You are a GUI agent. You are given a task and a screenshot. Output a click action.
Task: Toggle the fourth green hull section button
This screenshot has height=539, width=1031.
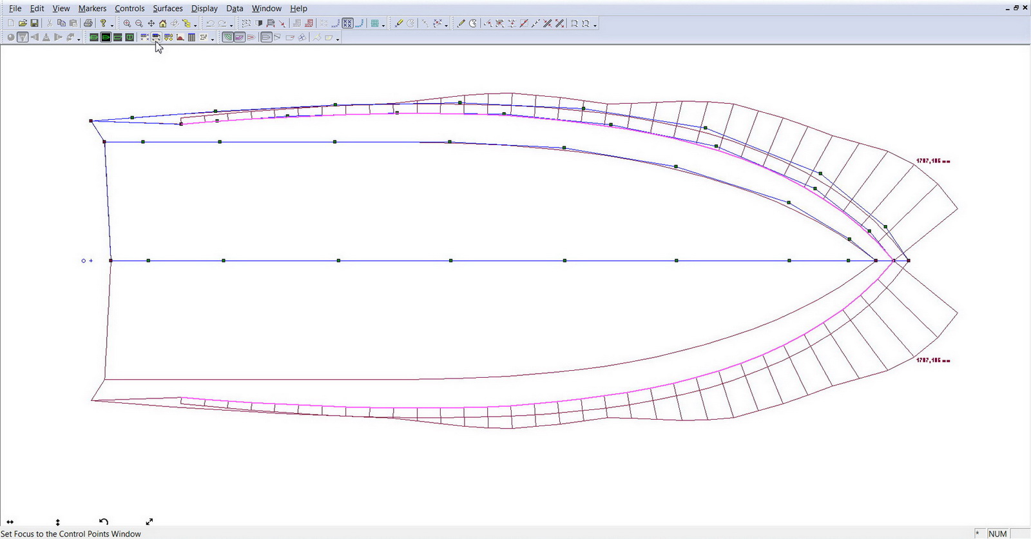point(130,37)
